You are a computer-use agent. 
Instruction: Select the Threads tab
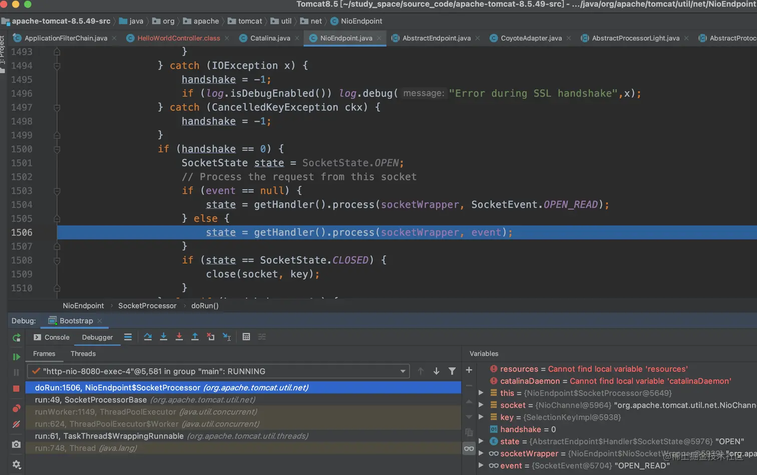pos(83,354)
